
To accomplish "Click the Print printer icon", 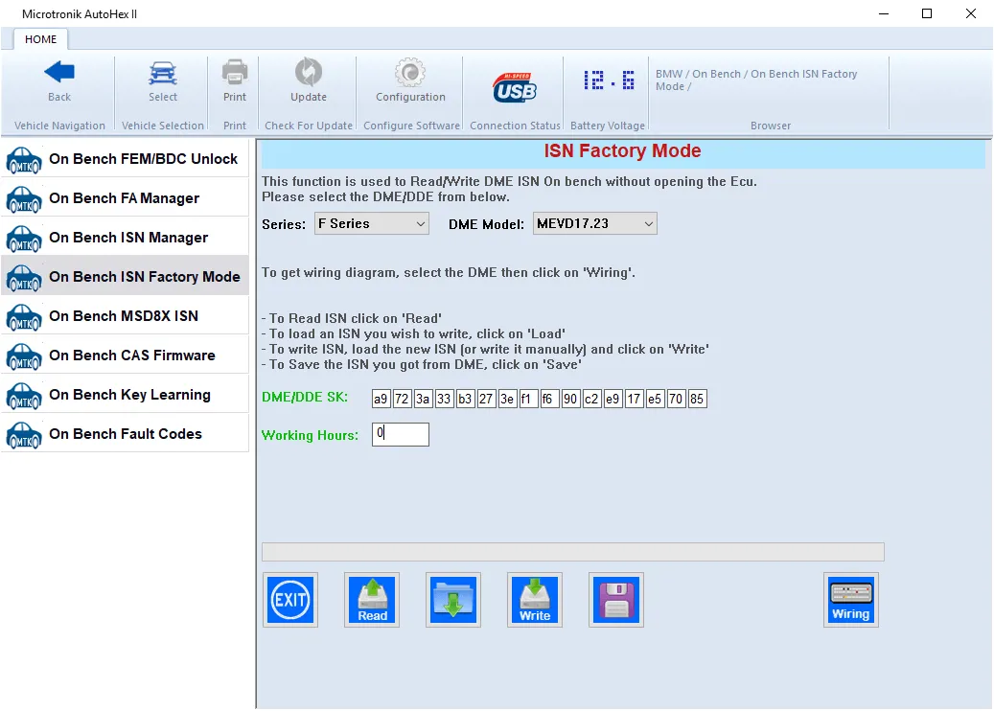I will (235, 72).
